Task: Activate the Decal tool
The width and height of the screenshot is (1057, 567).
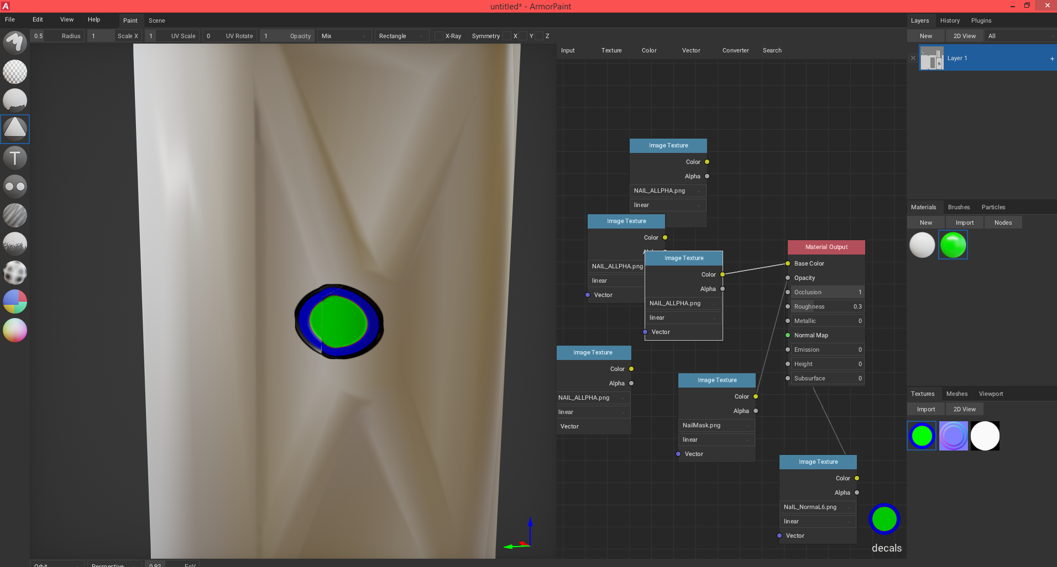Action: point(15,129)
